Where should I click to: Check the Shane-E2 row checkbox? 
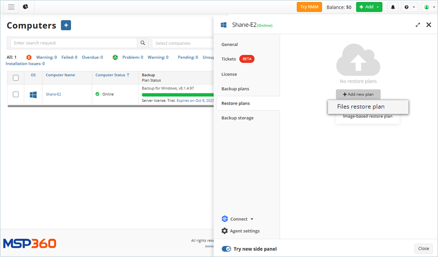click(16, 94)
